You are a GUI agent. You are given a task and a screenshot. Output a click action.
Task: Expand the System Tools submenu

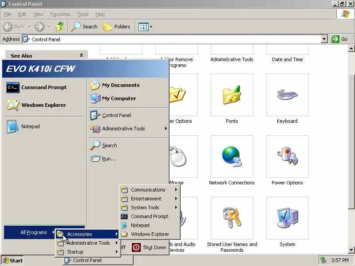150,207
